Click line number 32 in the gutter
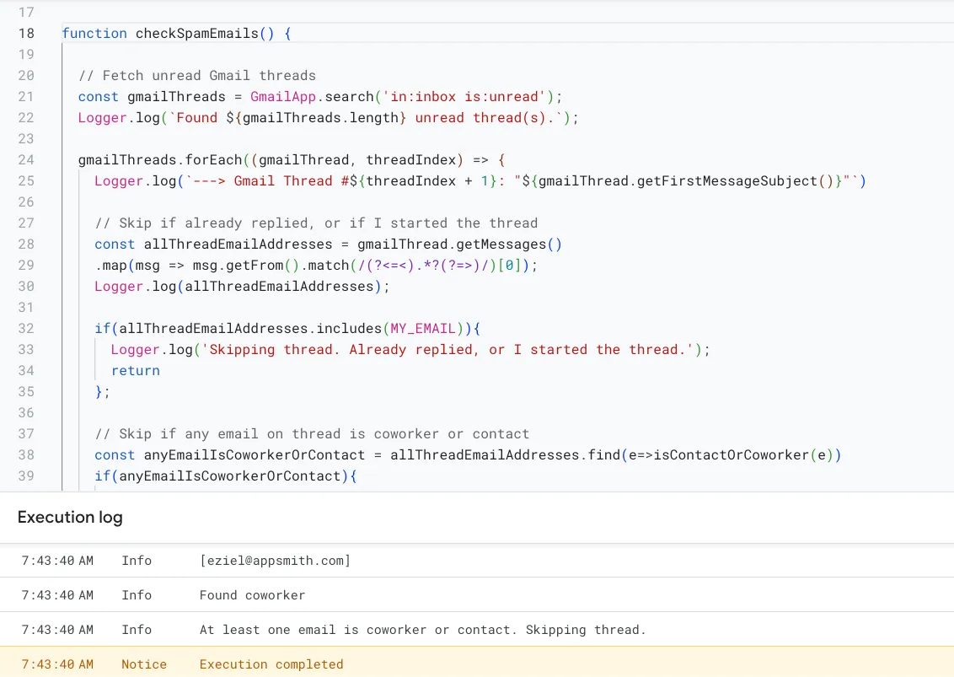Viewport: 954px width, 677px height. click(x=26, y=329)
